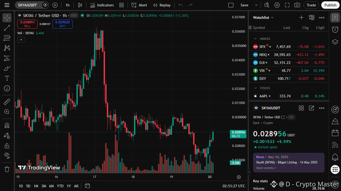This screenshot has width=341, height=191.
Task: Open the Indicators dialog
Action: point(102,5)
